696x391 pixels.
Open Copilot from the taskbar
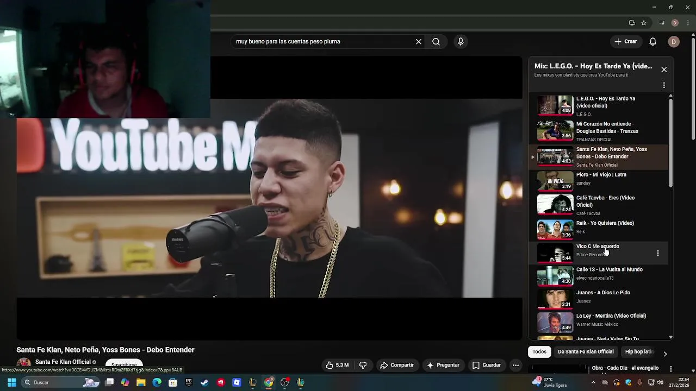pos(125,382)
